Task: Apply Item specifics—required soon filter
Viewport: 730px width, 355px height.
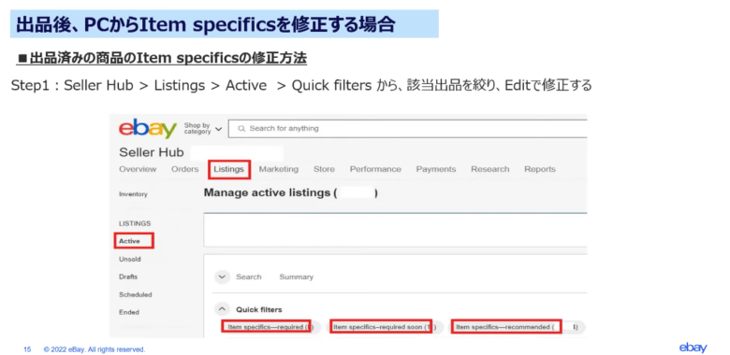Action: (x=385, y=327)
